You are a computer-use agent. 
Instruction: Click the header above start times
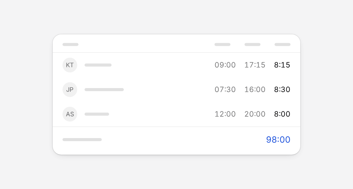tap(222, 44)
